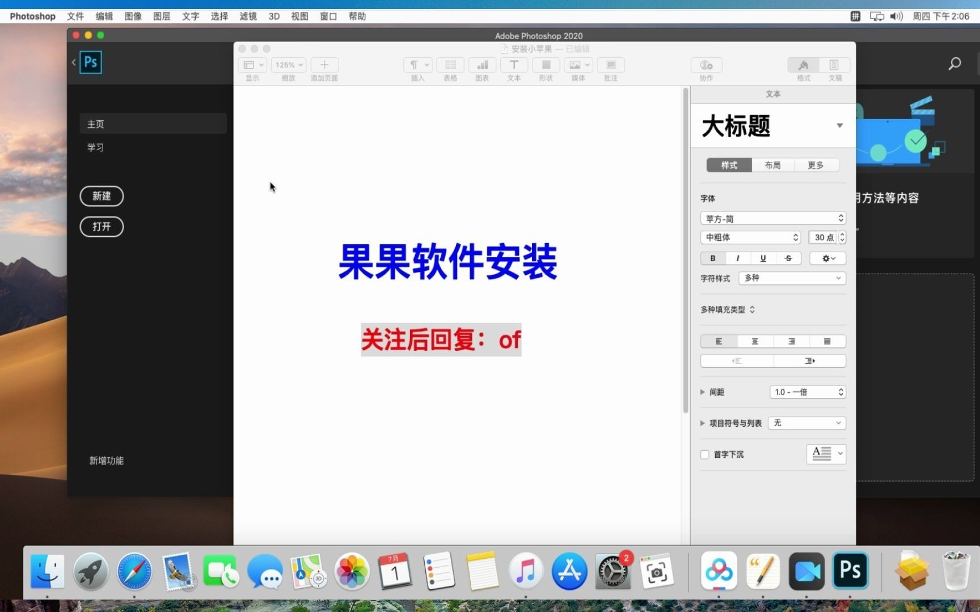Screen dimensions: 980x612
Task: Open the 格式 format brush icon
Action: pyautogui.click(x=804, y=65)
